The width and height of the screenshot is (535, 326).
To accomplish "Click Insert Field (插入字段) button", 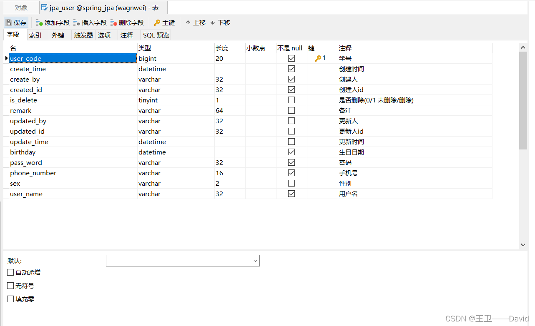I will [x=90, y=22].
